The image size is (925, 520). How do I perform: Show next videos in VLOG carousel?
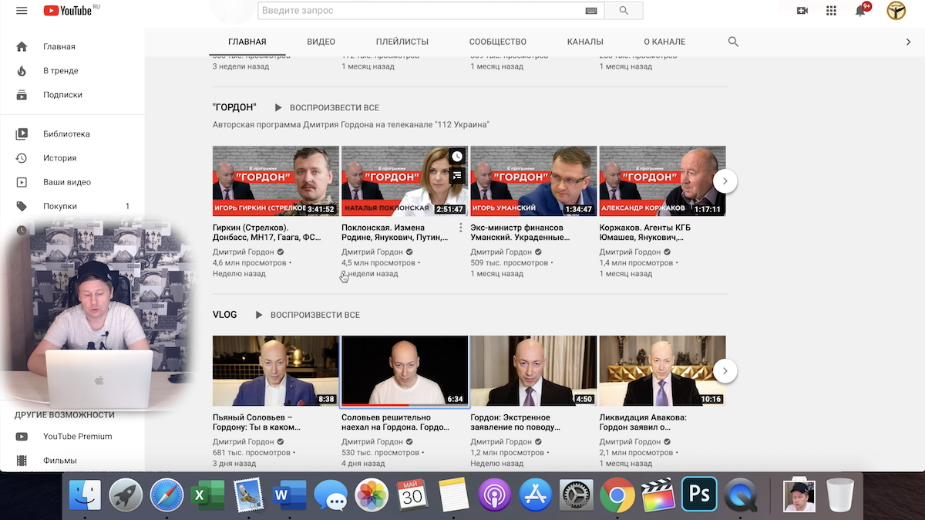point(725,371)
